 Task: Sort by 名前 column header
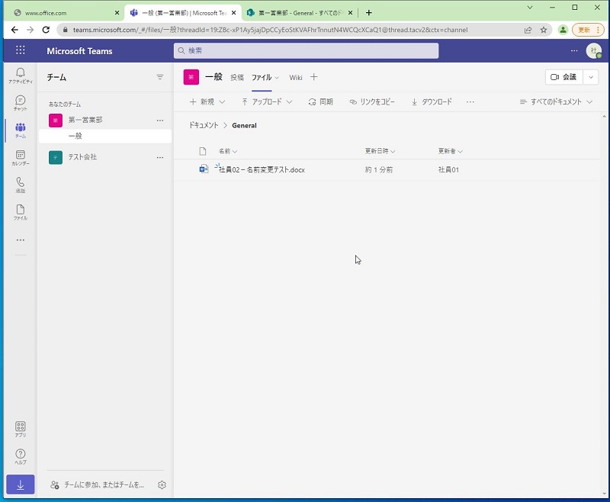coord(227,151)
